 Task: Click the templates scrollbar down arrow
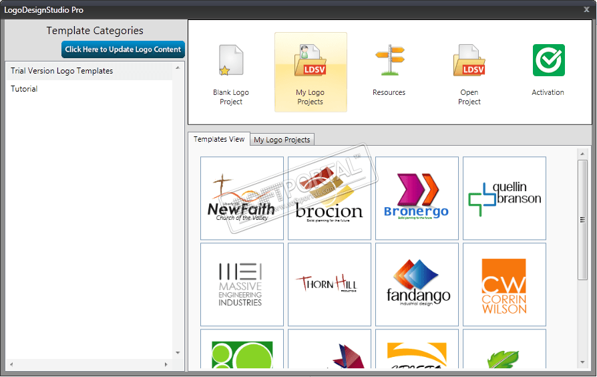tap(582, 362)
